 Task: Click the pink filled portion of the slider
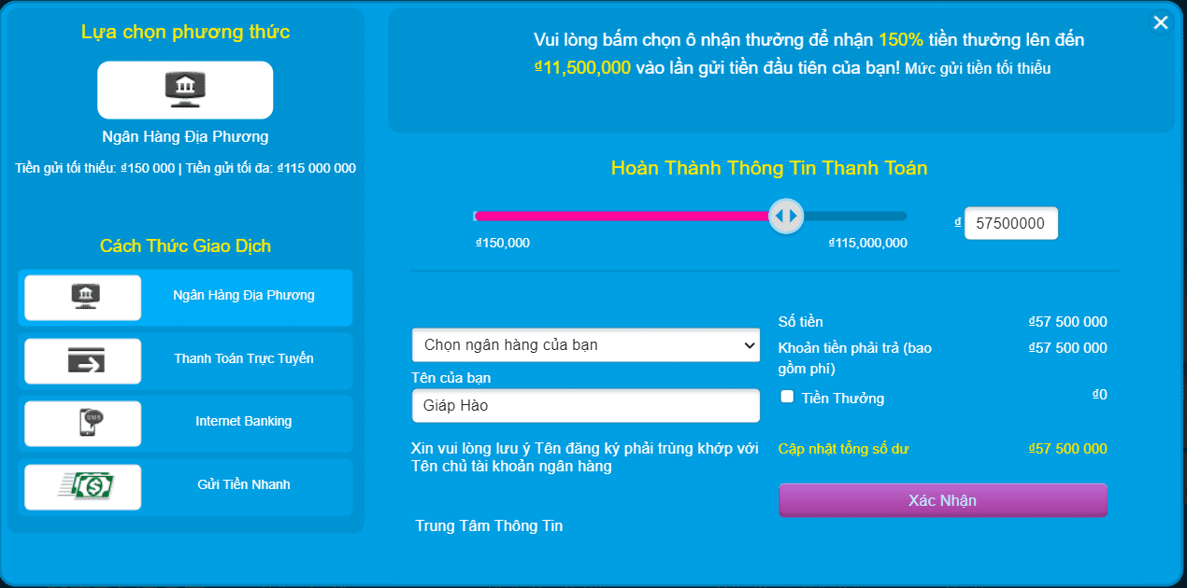pos(622,217)
